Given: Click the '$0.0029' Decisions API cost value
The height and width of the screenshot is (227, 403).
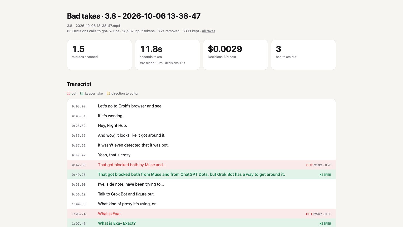Looking at the screenshot, I should 225,49.
